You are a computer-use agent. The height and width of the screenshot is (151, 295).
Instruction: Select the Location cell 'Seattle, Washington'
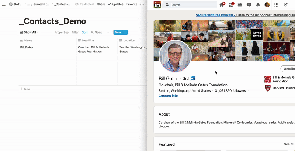click(x=132, y=65)
